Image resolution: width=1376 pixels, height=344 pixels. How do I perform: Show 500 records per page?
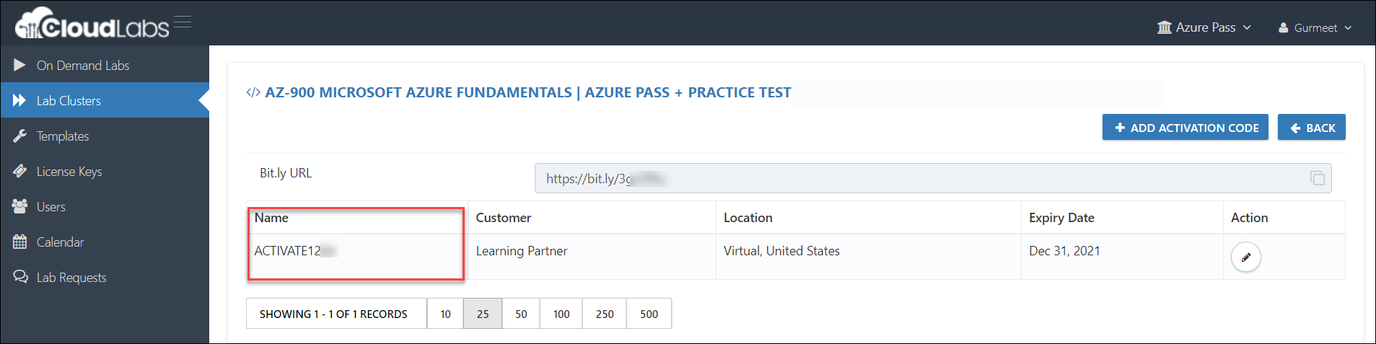[x=649, y=314]
